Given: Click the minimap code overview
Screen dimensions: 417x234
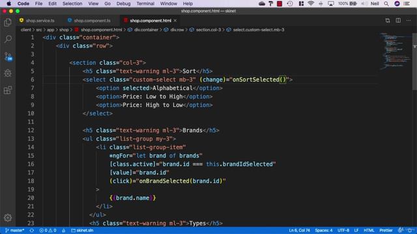Looking at the screenshot, I should click(x=395, y=51).
